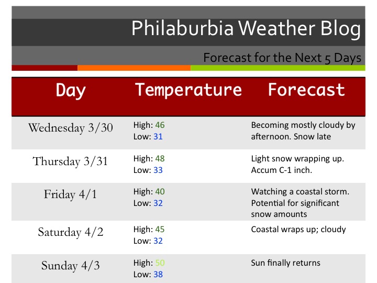Click the orange color bar segment
This screenshot has height=283, width=377.
134,68
